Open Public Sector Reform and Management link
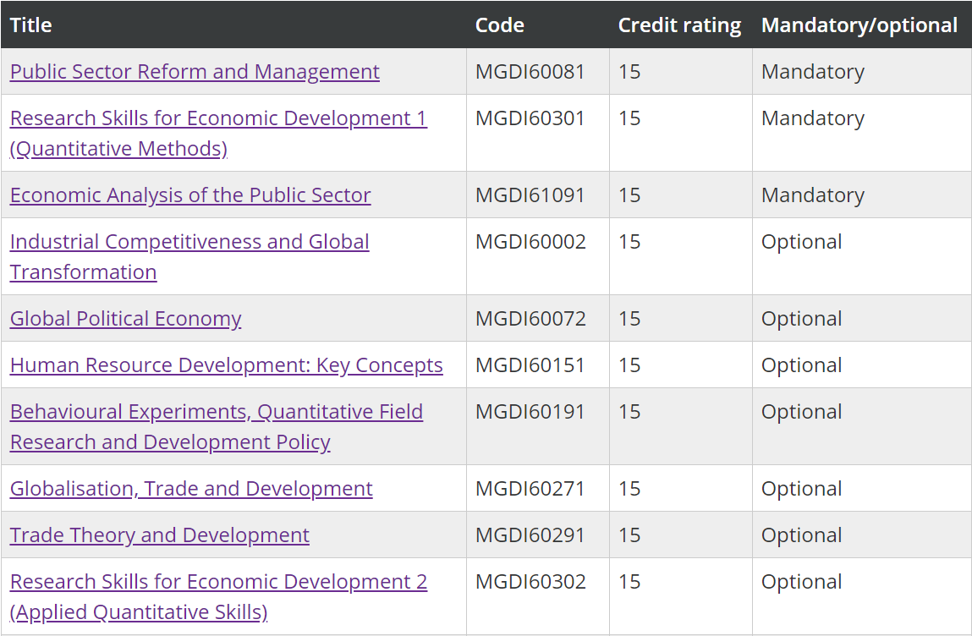 [195, 72]
